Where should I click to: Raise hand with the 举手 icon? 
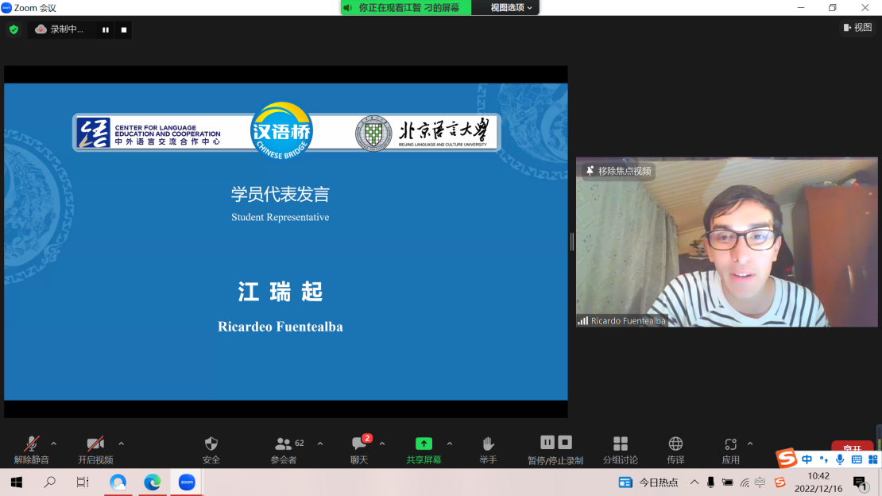tap(488, 444)
